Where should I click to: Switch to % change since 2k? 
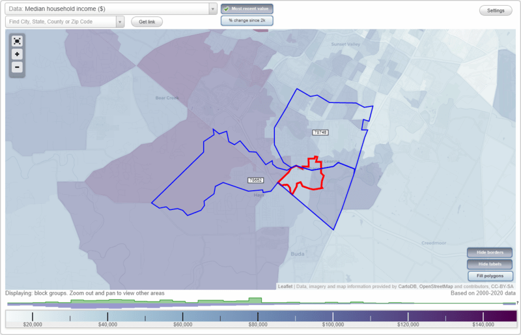(247, 21)
